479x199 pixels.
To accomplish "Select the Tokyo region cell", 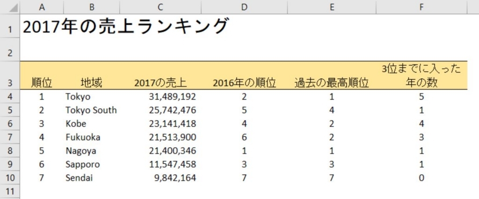I will click(92, 97).
